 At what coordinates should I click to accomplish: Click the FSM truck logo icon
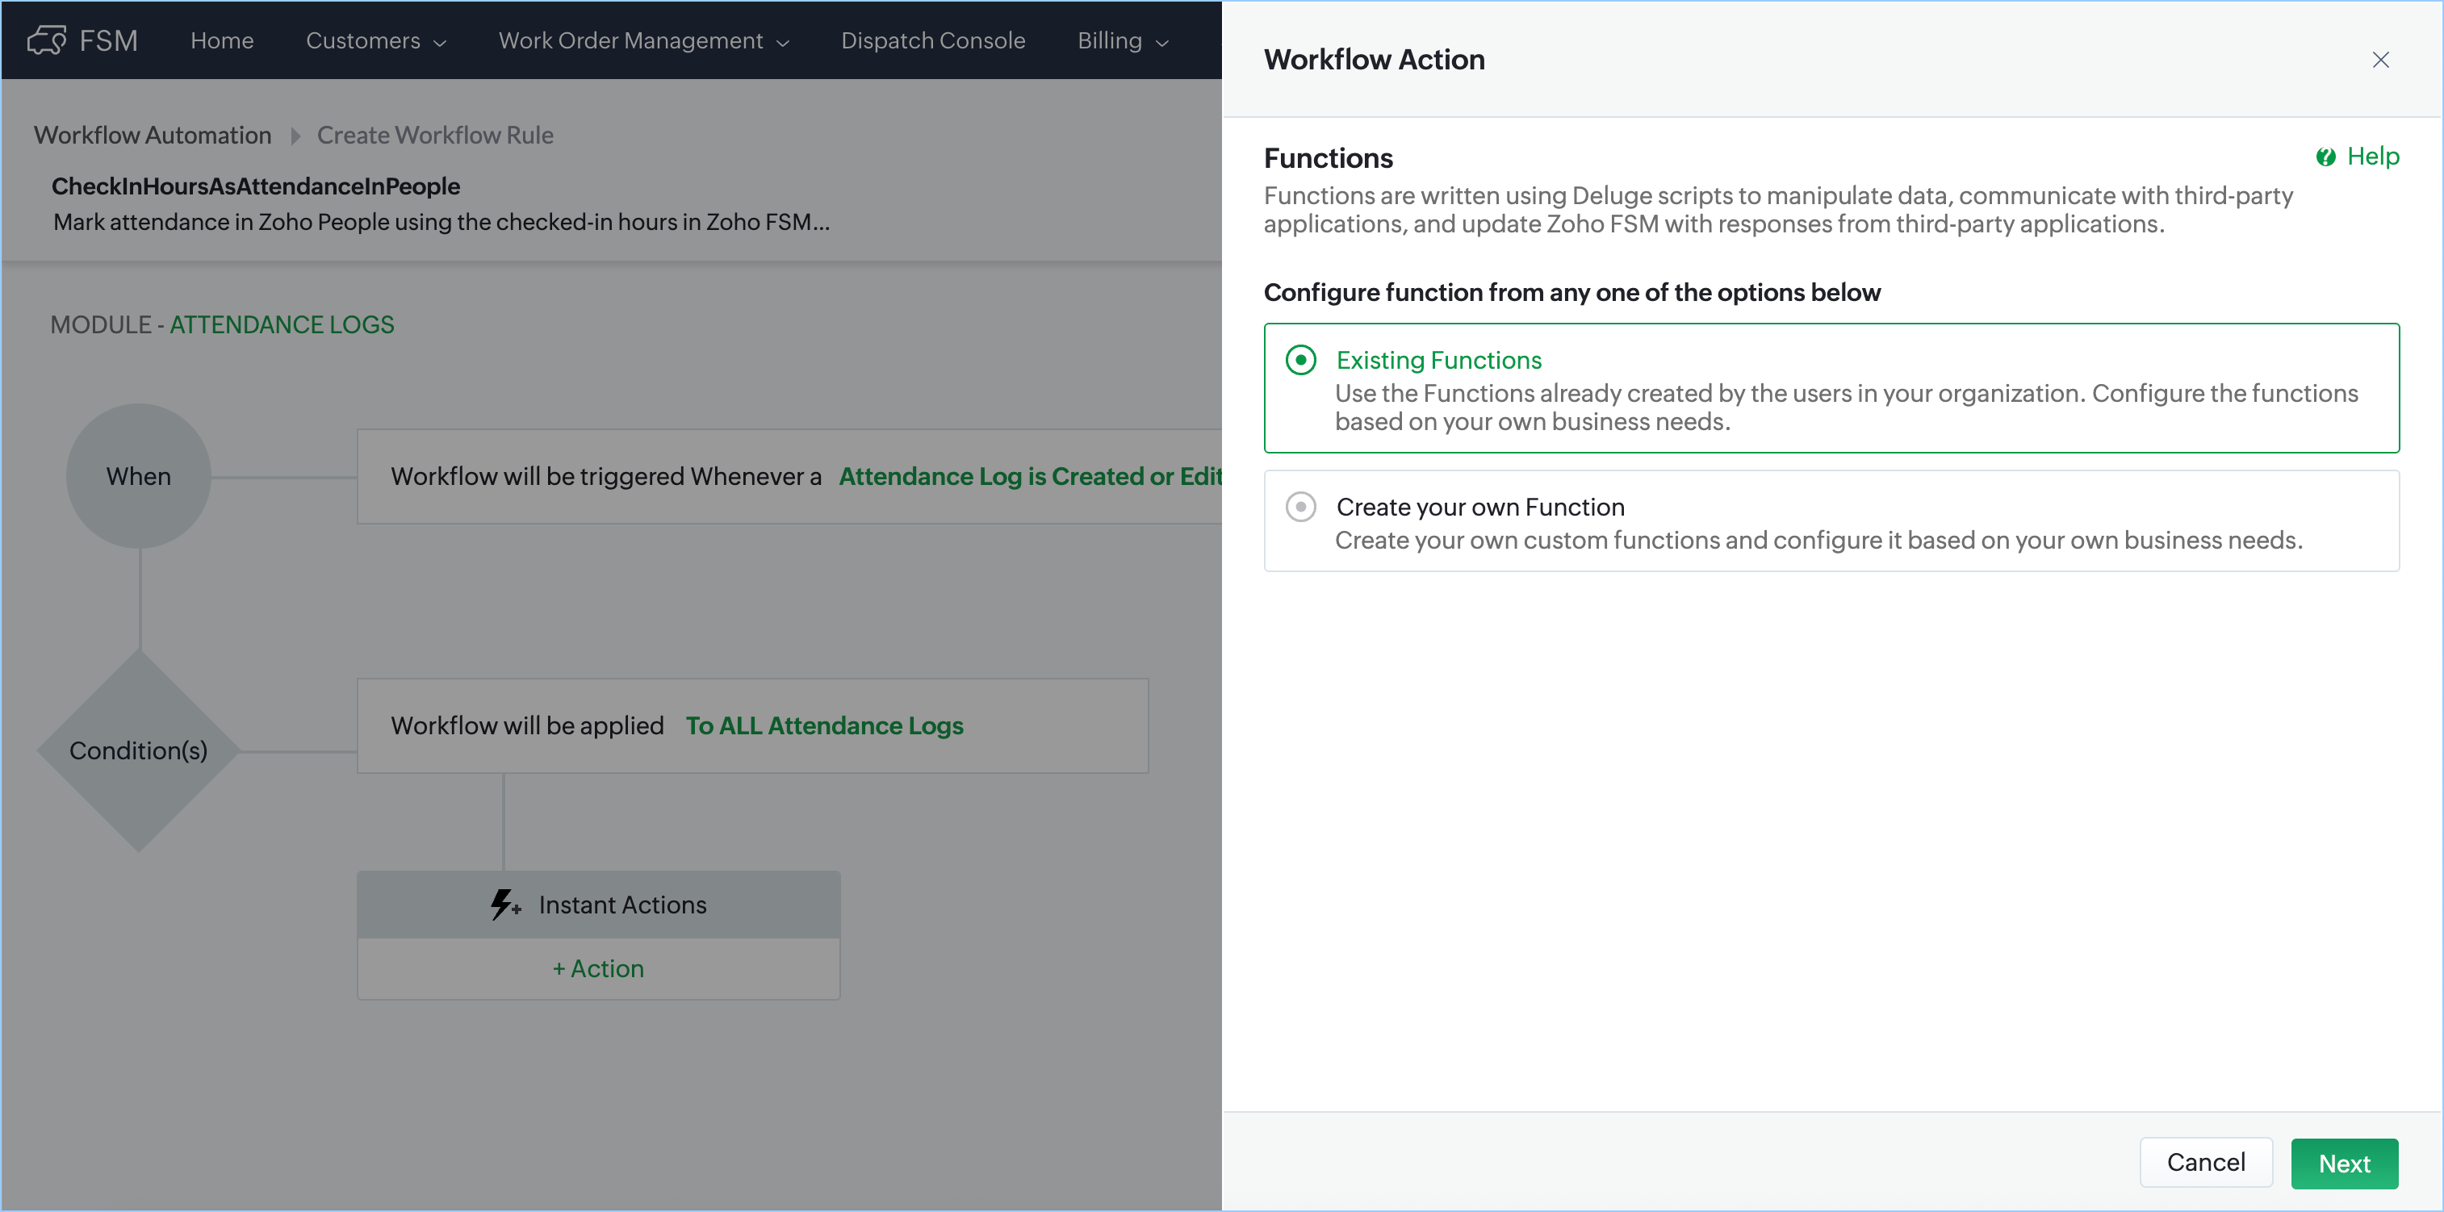[x=47, y=40]
